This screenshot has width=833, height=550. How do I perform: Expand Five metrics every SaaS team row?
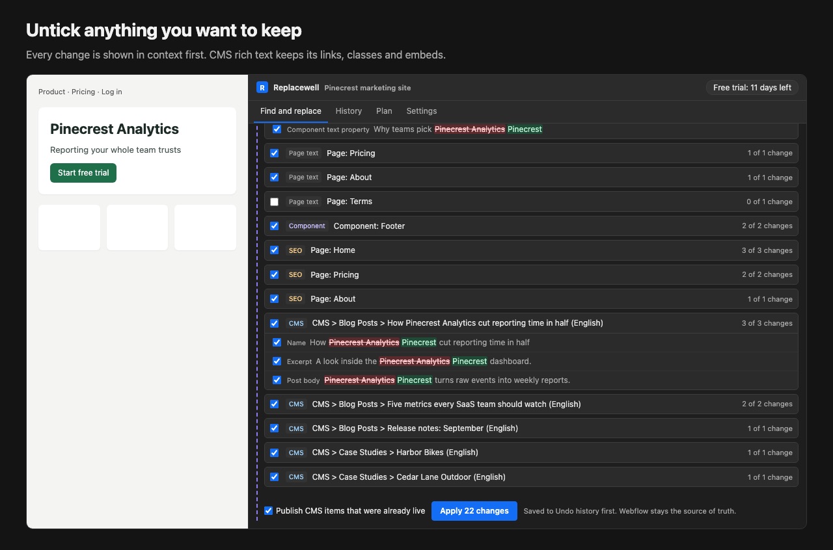pos(531,404)
